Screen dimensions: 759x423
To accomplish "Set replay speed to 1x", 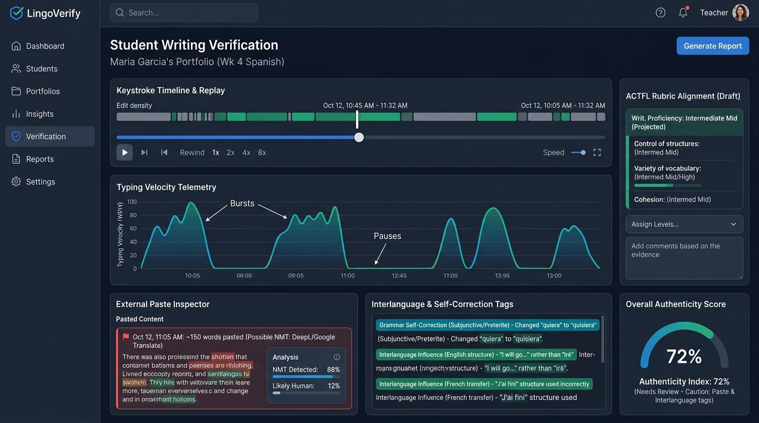I will click(x=216, y=153).
